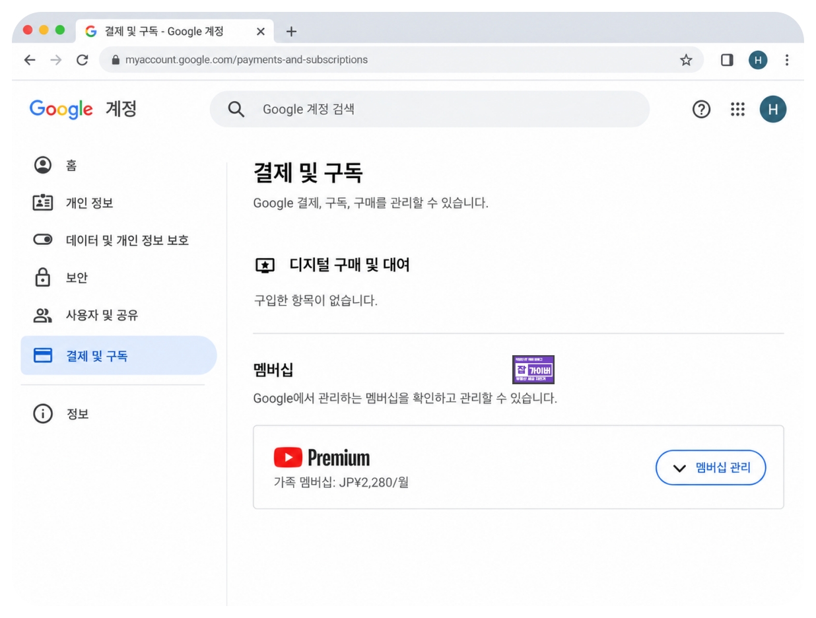Click the 보안 lock icon
This screenshot has height=618, width=816.
tap(43, 277)
